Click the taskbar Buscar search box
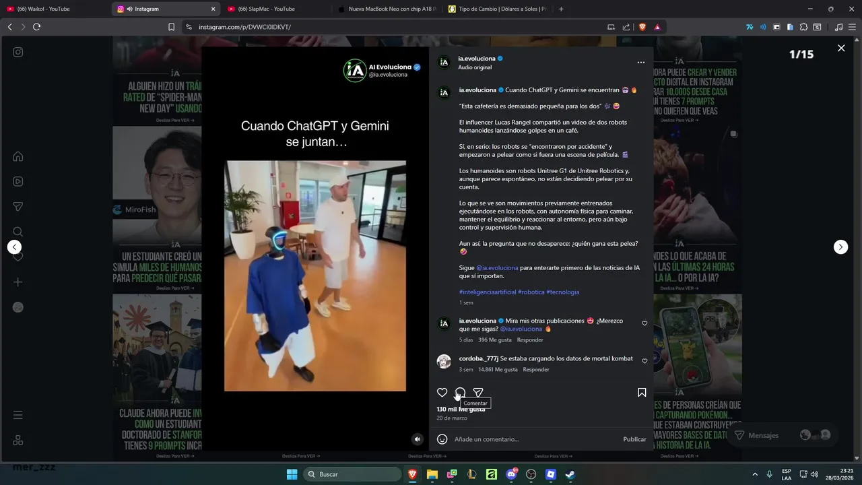Image resolution: width=862 pixels, height=485 pixels. (352, 474)
